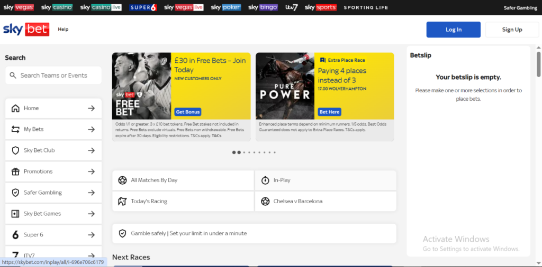Open the Sky Poker logo link
542x267 pixels.
226,7
